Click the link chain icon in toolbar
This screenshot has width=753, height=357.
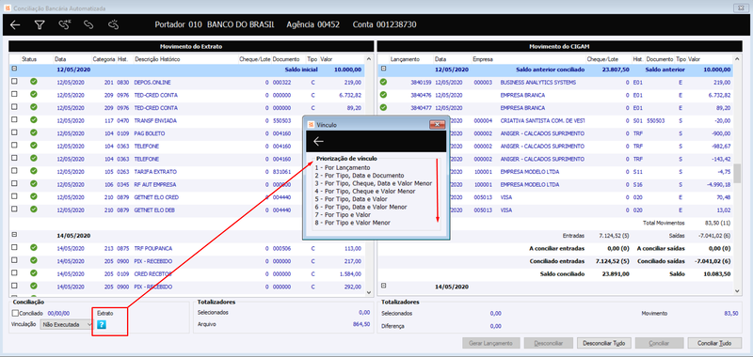[88, 25]
